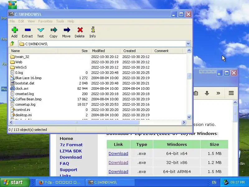Select the bootstat.dat file icon
Screen dimensions: 249x187
12,83
